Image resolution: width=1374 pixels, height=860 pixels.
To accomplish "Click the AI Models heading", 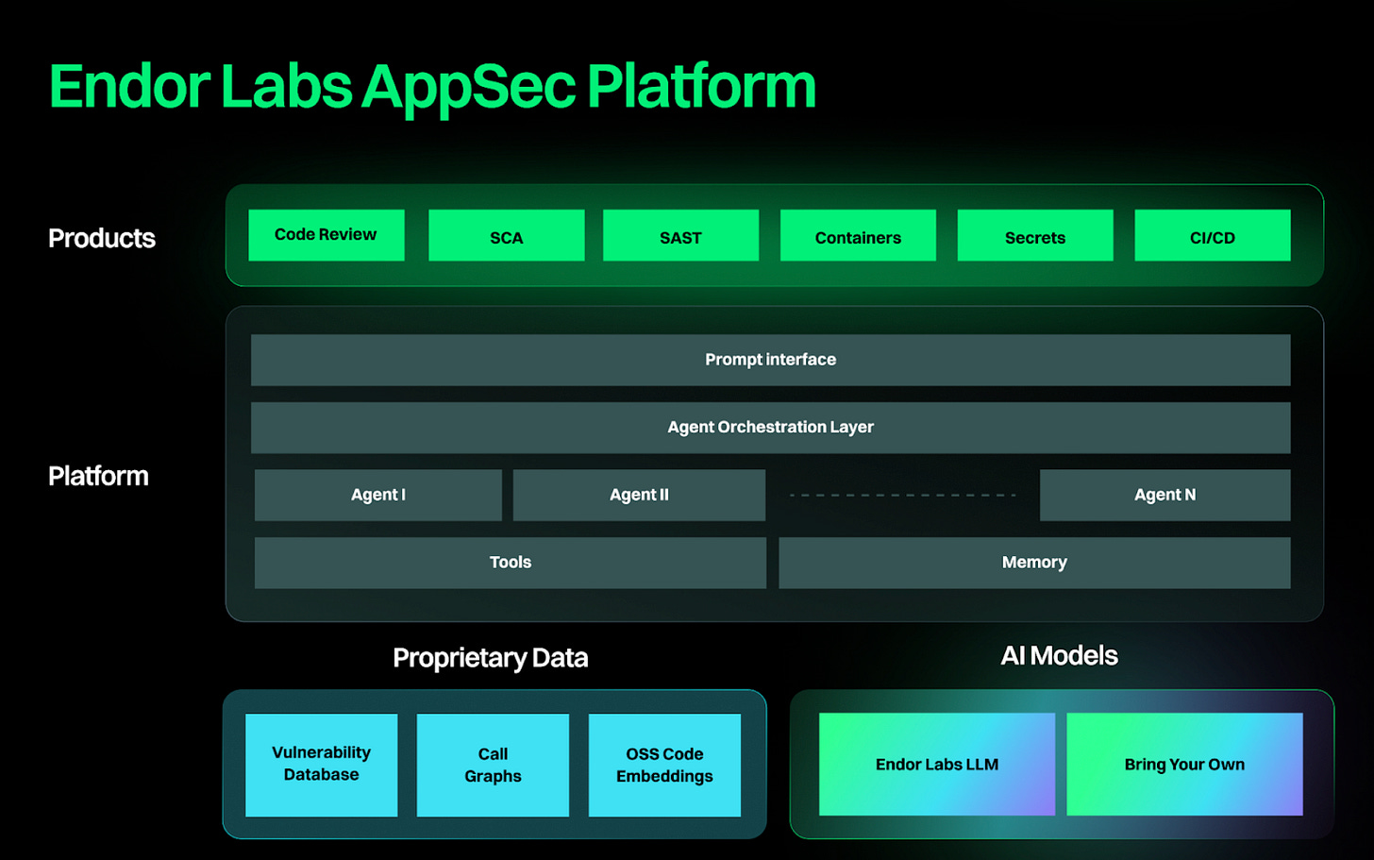I will tap(1059, 655).
